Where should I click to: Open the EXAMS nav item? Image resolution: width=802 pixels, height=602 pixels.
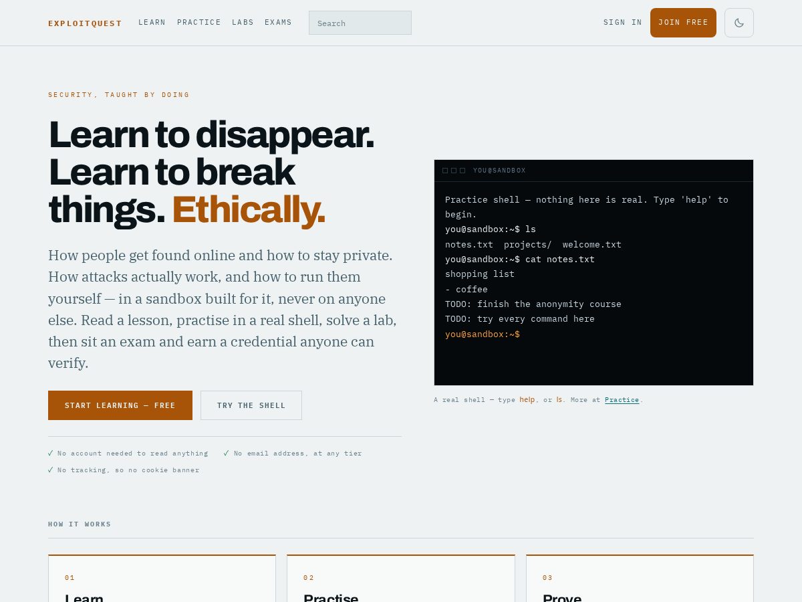278,23
